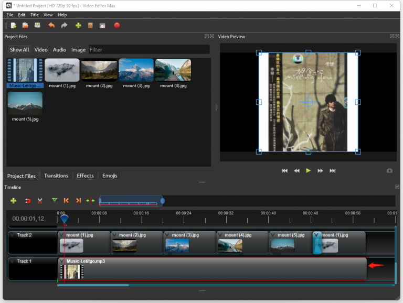Expand the Track 2 menu arrow
The image size is (403, 303).
(x=13, y=235)
